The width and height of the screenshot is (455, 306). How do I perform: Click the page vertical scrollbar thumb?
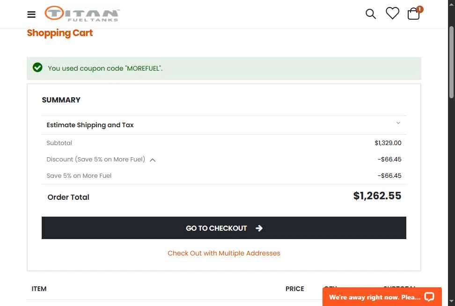pyautogui.click(x=451, y=62)
